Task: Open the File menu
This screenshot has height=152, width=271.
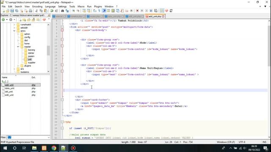Action: tap(3, 6)
